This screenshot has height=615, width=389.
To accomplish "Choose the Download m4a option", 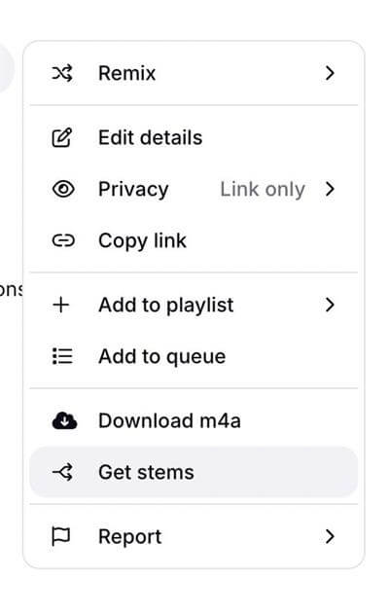I will (x=194, y=420).
